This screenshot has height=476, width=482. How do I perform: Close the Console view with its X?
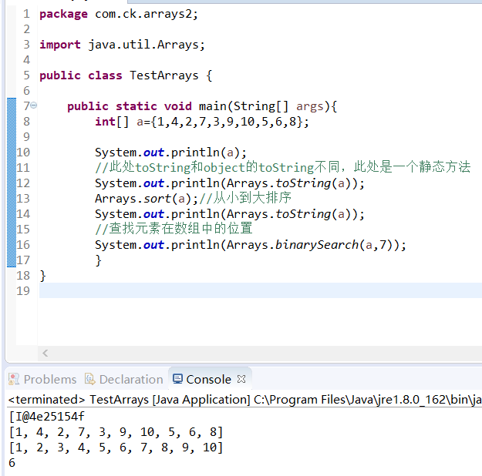pos(241,379)
